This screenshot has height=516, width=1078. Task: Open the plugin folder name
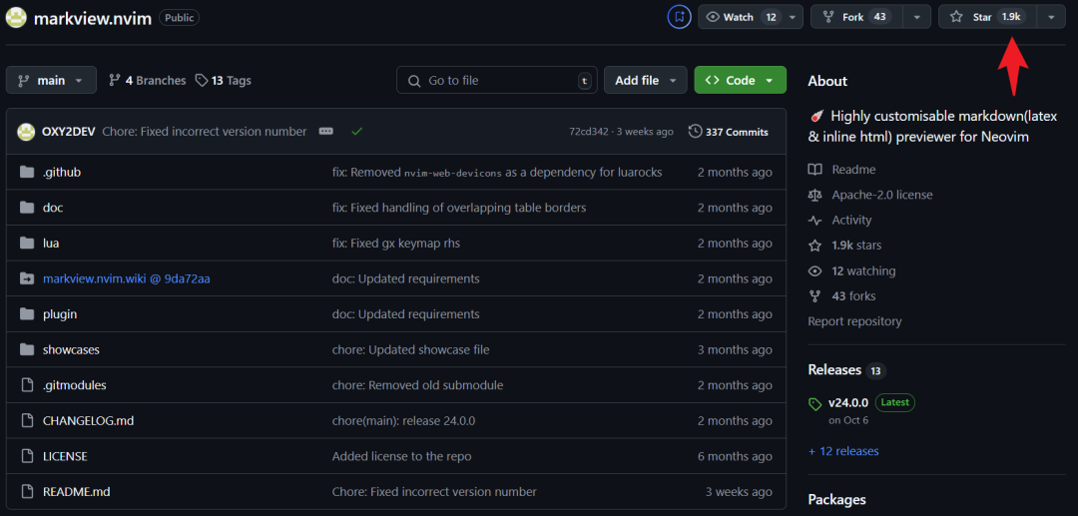coord(60,314)
